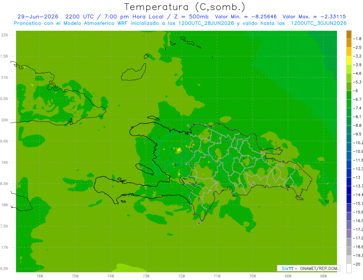Click the "Temperatura (C,somb.)" title
Image resolution: width=363 pixels, height=280 pixels.
pyautogui.click(x=185, y=7)
